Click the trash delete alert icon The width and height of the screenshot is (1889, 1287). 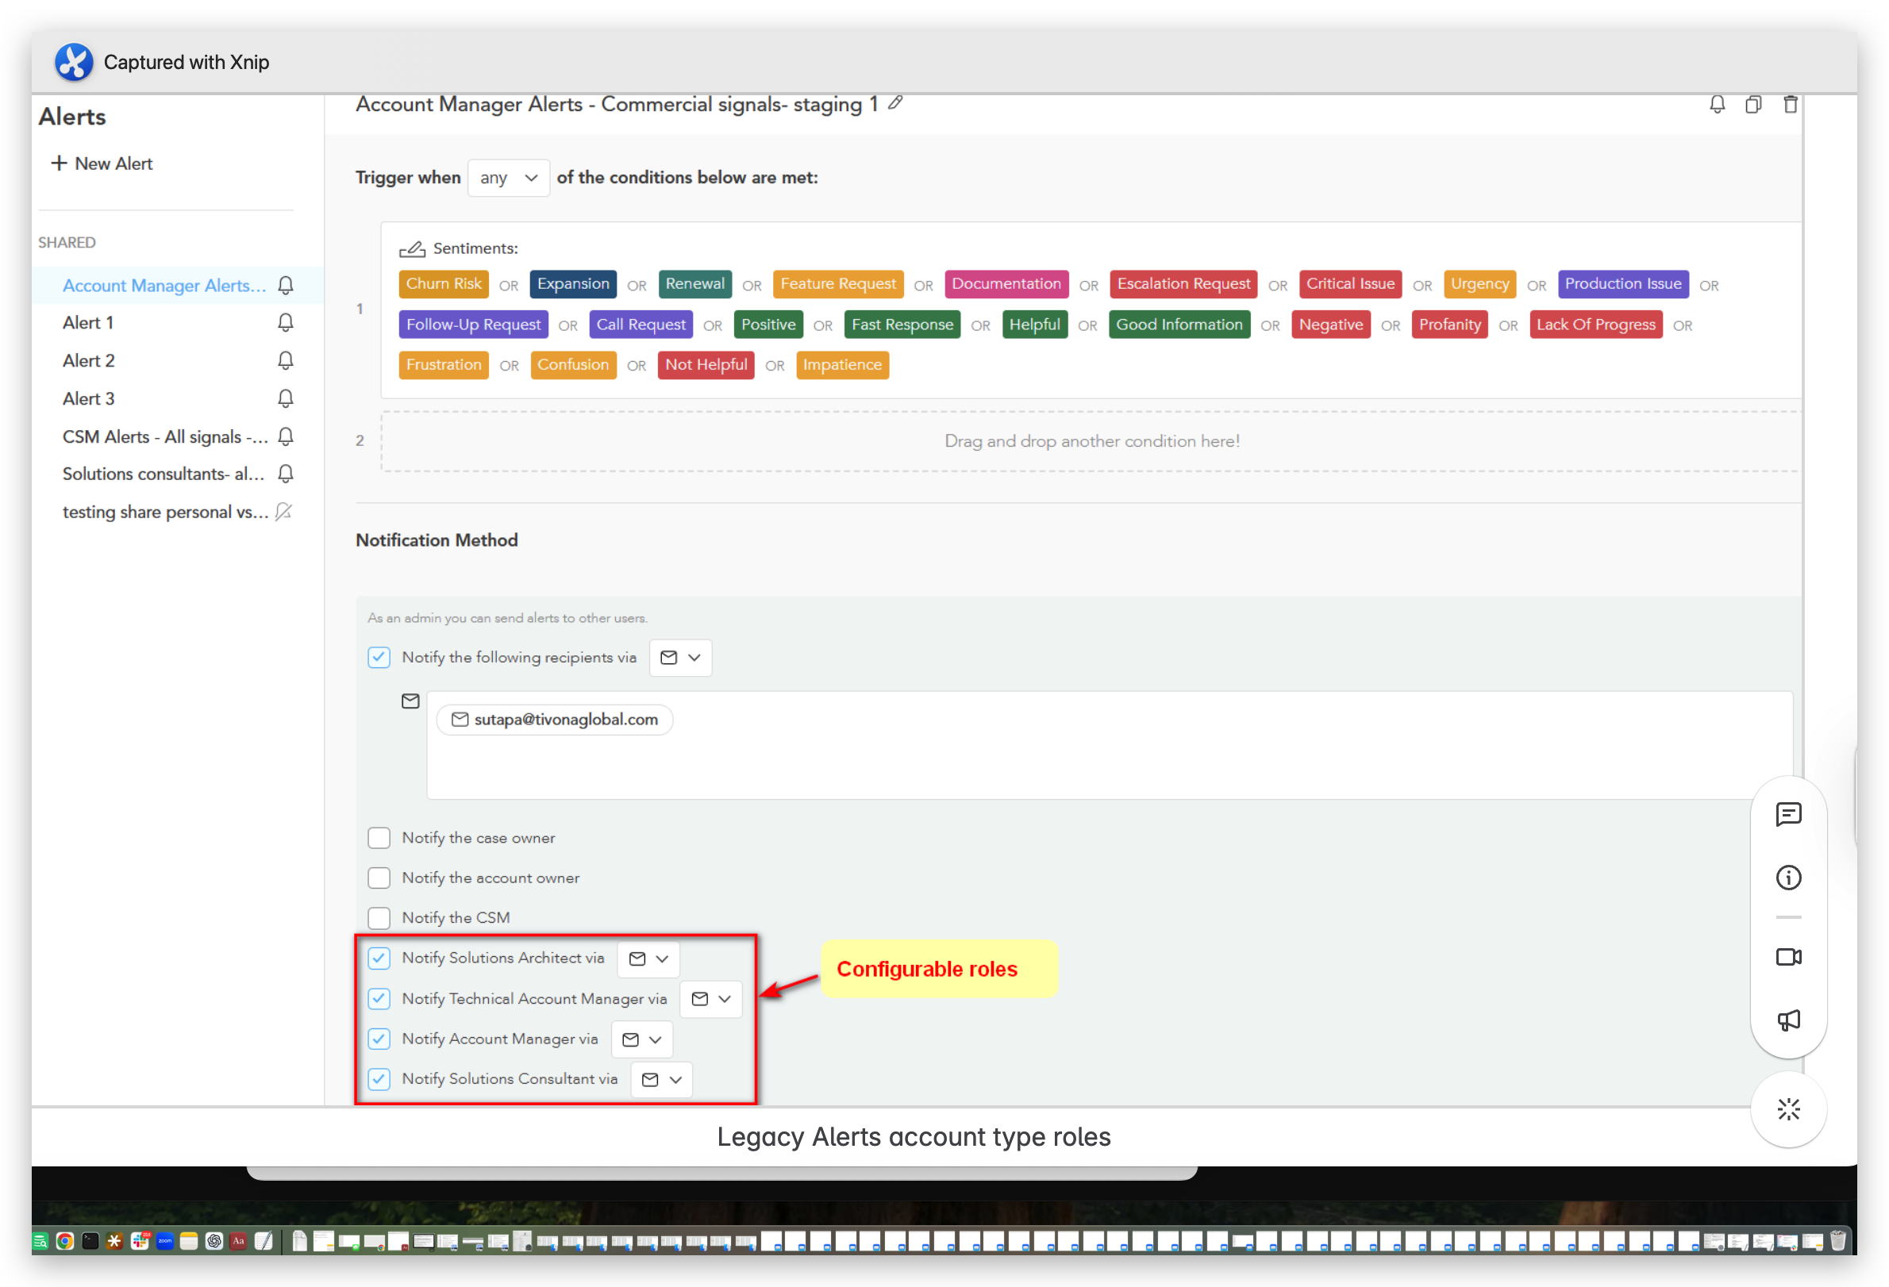click(x=1790, y=104)
